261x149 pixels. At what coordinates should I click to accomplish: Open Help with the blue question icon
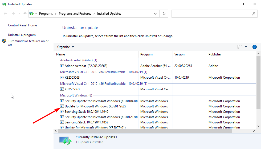(255, 47)
